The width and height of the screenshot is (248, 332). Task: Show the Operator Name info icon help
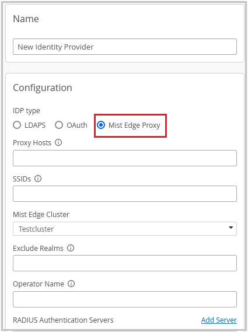click(71, 284)
